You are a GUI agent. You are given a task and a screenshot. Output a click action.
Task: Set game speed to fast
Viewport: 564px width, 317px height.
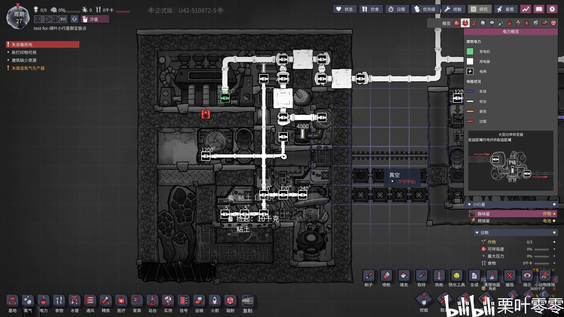tap(56, 19)
